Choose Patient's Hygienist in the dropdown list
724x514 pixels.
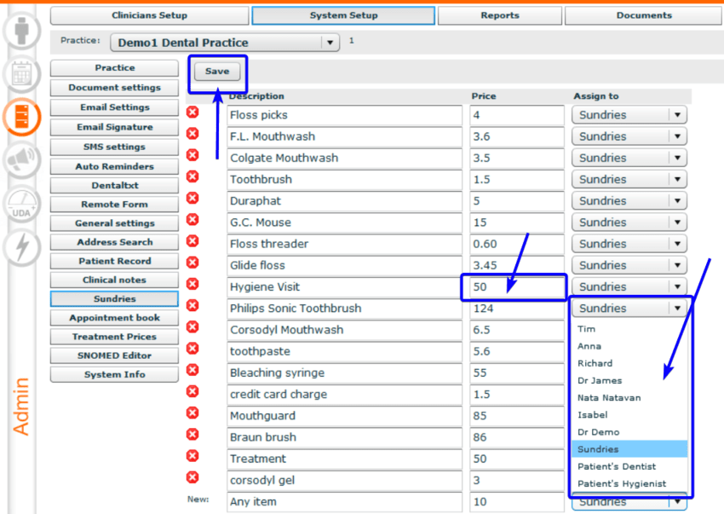[621, 484]
